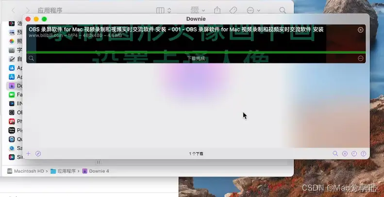Open Downie help question mark icon
Viewport: 384px width, 197px height.
coord(364,154)
